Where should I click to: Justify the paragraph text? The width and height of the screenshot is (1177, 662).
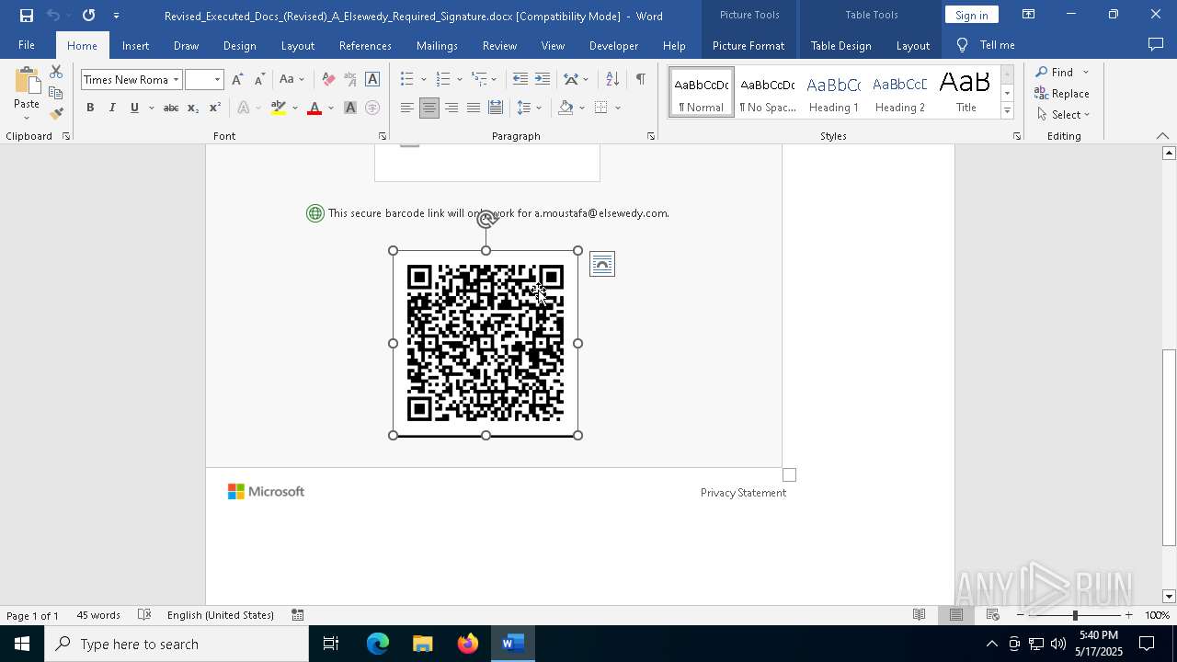click(474, 108)
